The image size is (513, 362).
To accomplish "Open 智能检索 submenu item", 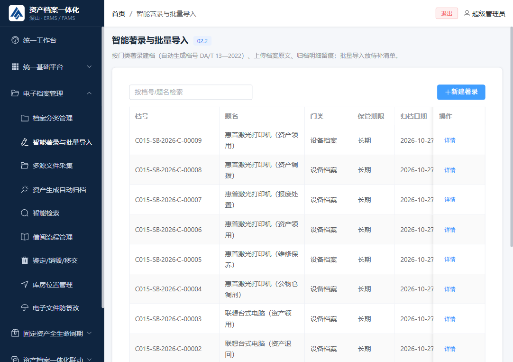I will point(51,213).
